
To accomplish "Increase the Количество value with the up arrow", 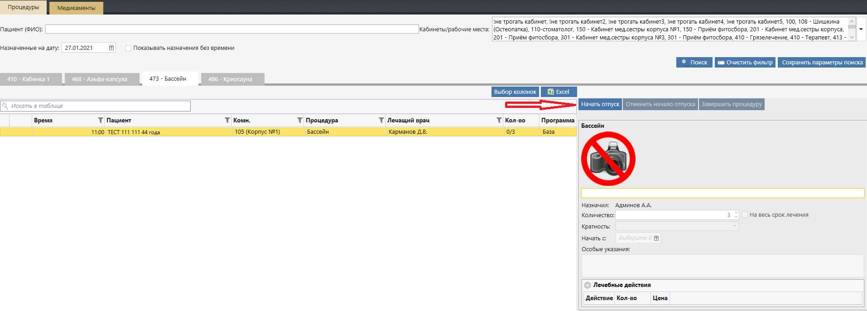I will (736, 213).
